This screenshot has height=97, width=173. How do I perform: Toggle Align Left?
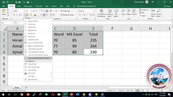point(41,15)
